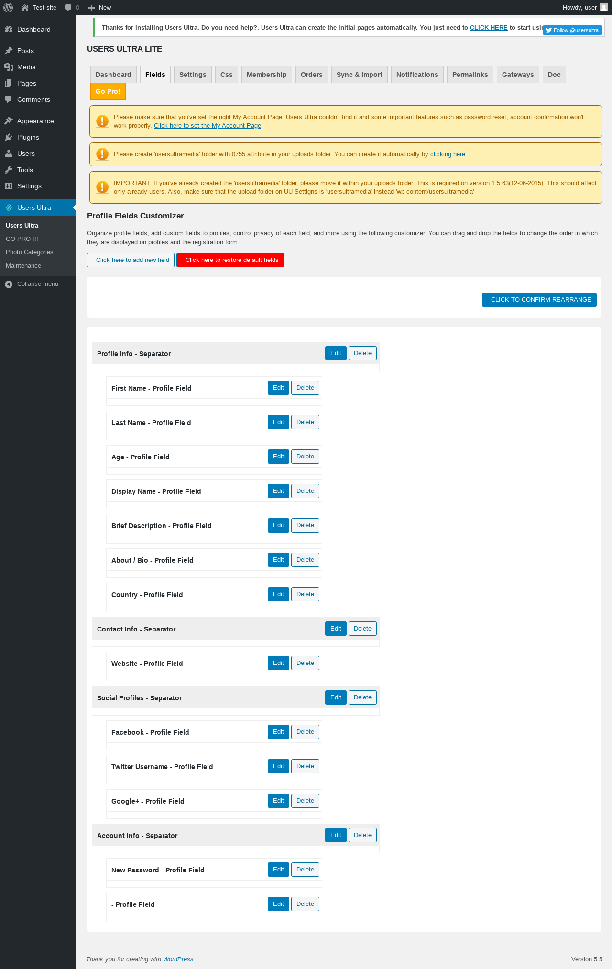Click the Pages icon in sidebar

tap(9, 83)
